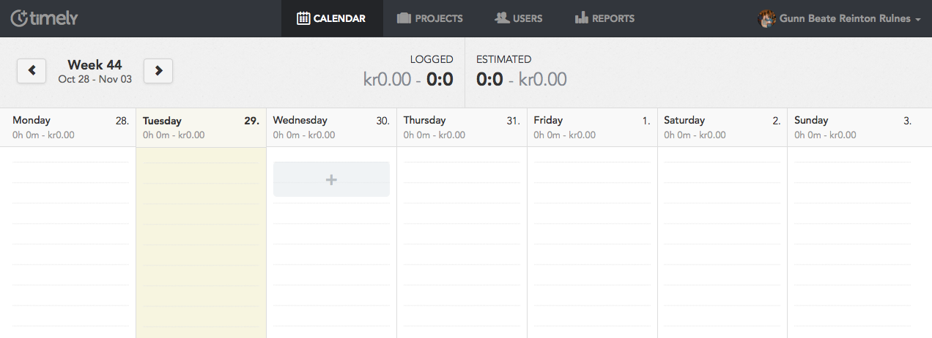Select the Tuesday 29 column header
932x338 pixels.
point(201,127)
